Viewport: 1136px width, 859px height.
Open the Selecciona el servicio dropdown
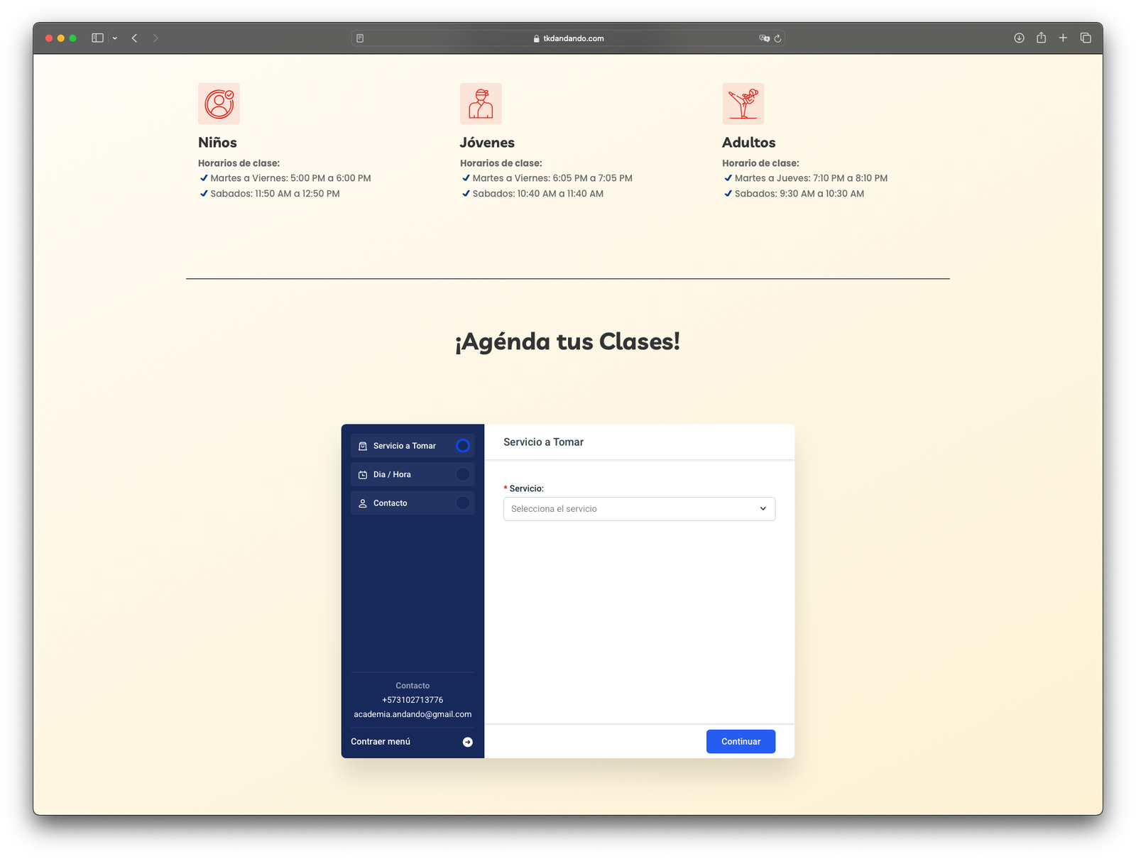[x=639, y=509]
